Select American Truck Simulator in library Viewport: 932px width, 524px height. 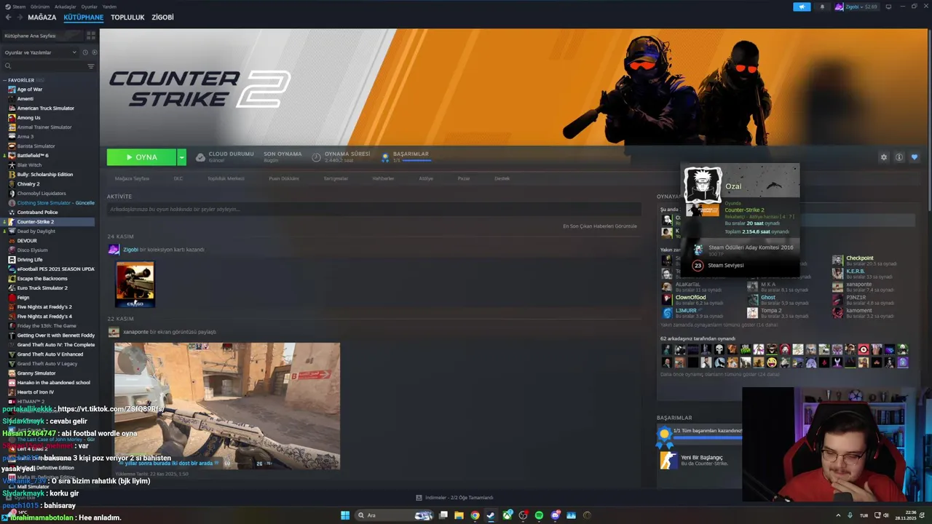(46, 108)
